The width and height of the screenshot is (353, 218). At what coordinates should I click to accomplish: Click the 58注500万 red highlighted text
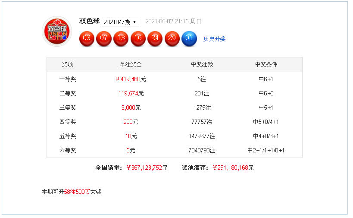77,192
